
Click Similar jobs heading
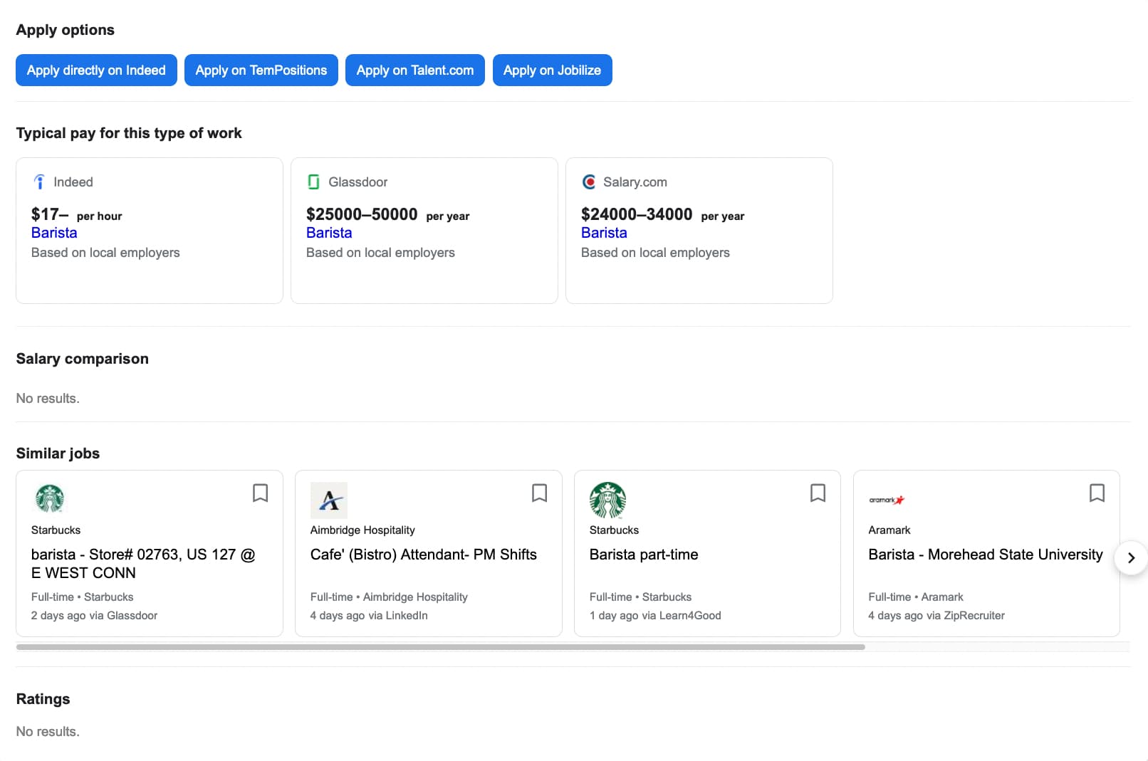click(x=58, y=453)
